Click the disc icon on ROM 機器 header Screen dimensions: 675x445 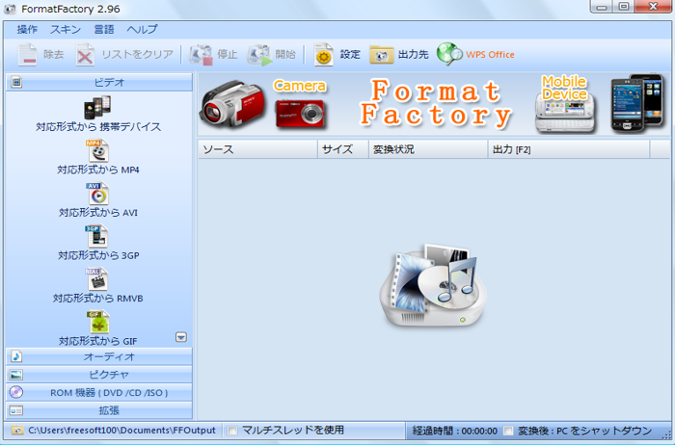click(16, 392)
